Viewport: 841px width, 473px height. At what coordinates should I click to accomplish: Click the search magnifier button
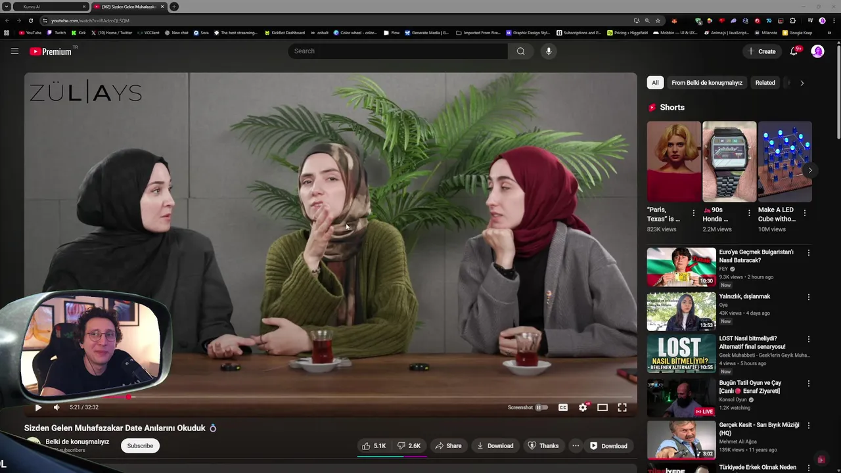(x=520, y=51)
